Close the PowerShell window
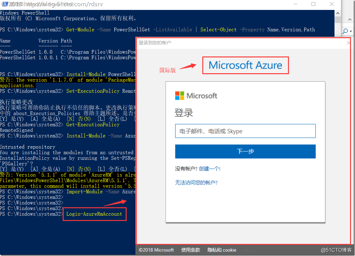This screenshot has height=256, width=355. coord(332,4)
